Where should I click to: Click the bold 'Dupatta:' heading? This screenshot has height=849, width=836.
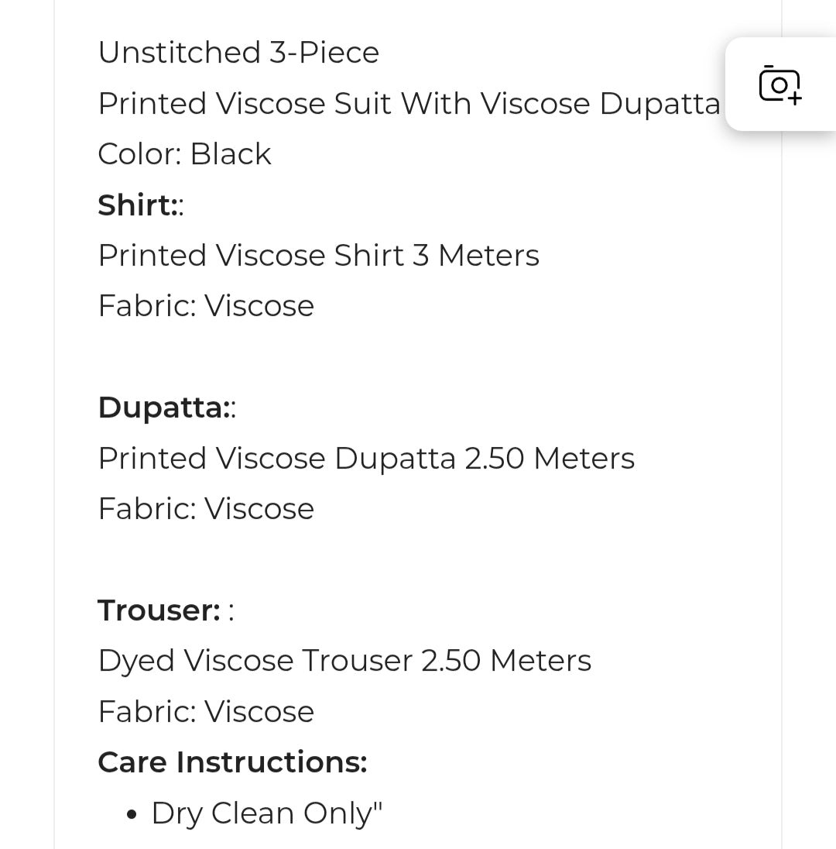click(x=163, y=407)
